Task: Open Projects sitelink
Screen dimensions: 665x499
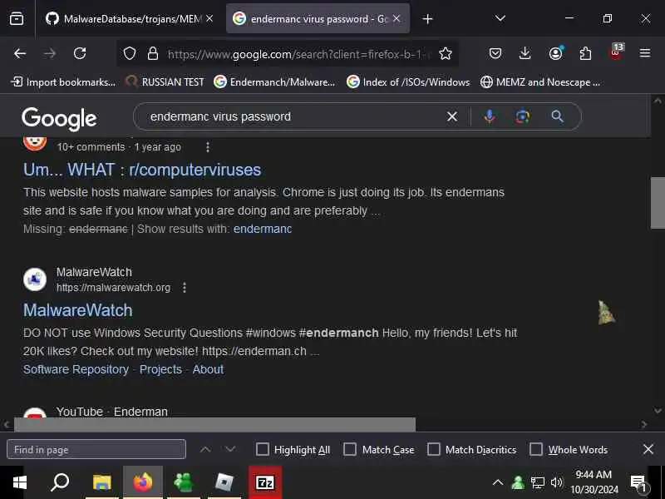Action: click(x=160, y=369)
